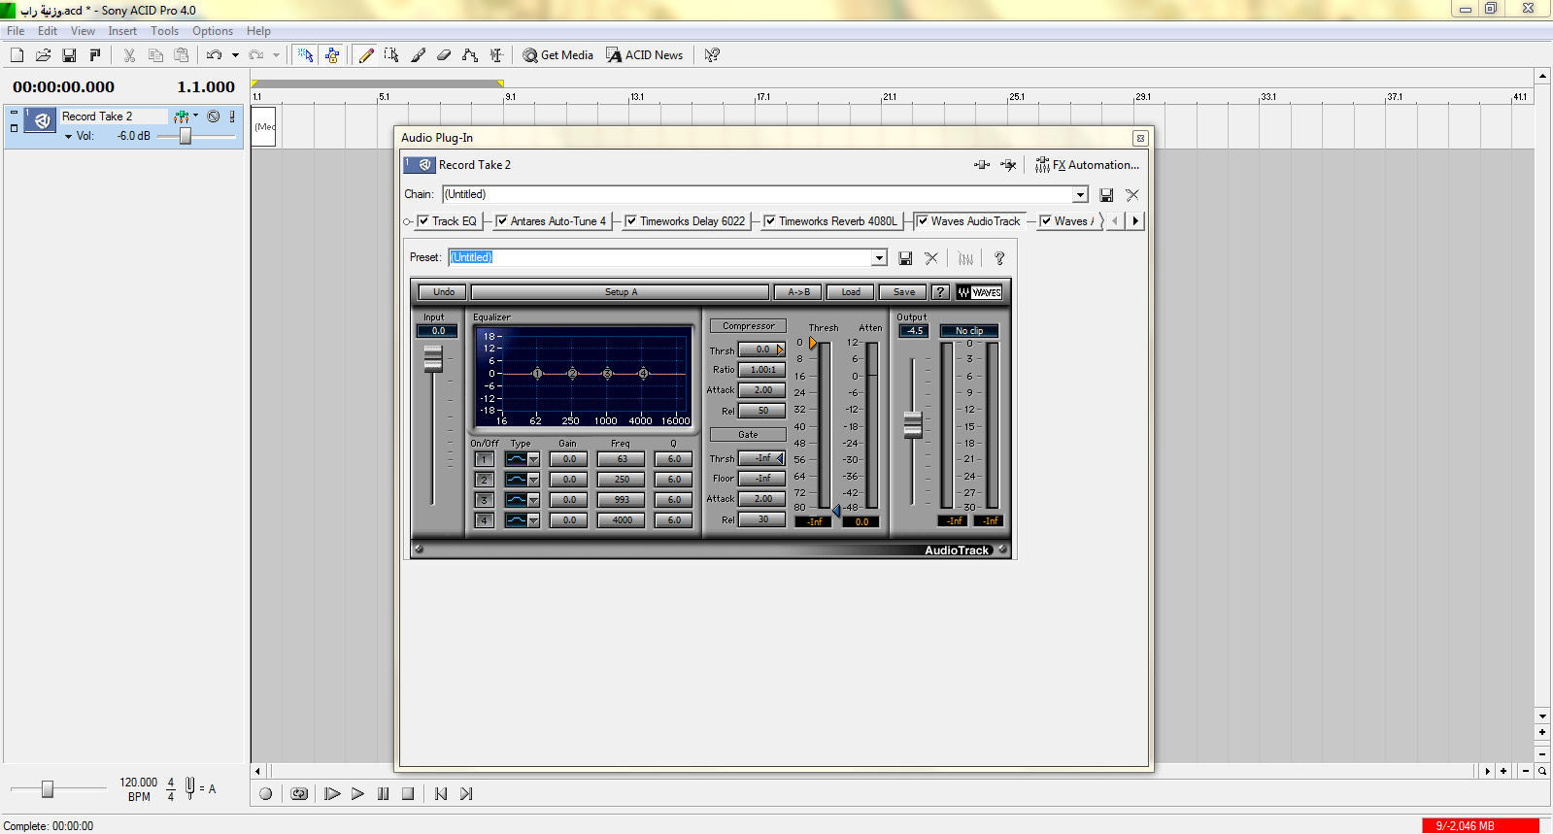Open the View menu

point(83,31)
